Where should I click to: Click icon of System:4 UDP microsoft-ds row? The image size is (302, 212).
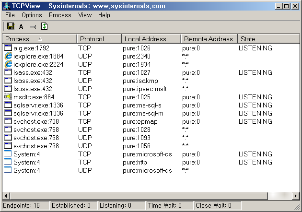8,170
